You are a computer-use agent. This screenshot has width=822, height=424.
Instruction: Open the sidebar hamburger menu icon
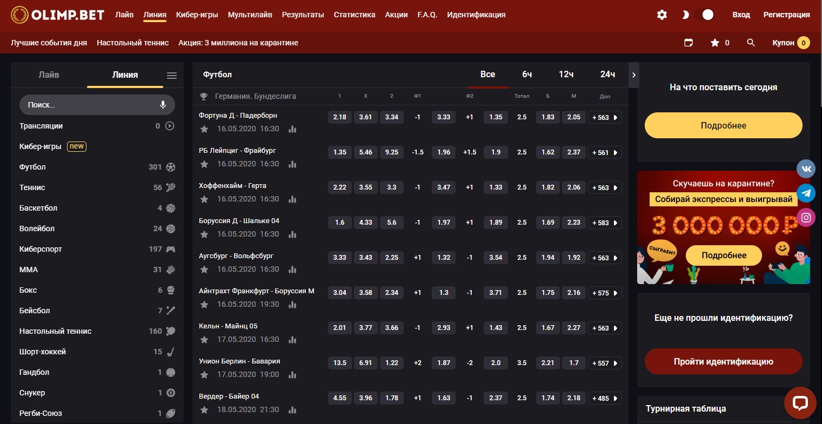point(172,76)
